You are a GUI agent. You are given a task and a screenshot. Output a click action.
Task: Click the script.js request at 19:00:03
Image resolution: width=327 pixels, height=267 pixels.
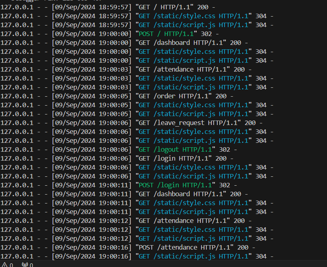point(137,87)
